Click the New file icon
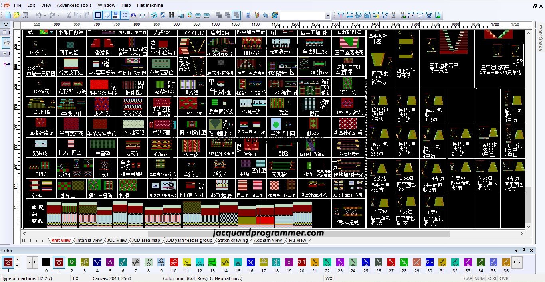The height and width of the screenshot is (282, 545). (8, 15)
